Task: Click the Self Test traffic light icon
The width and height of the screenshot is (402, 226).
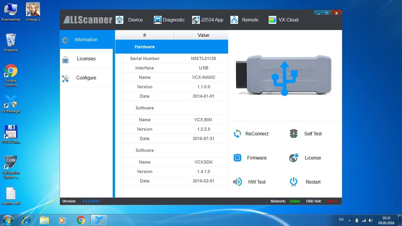Action: [x=294, y=134]
